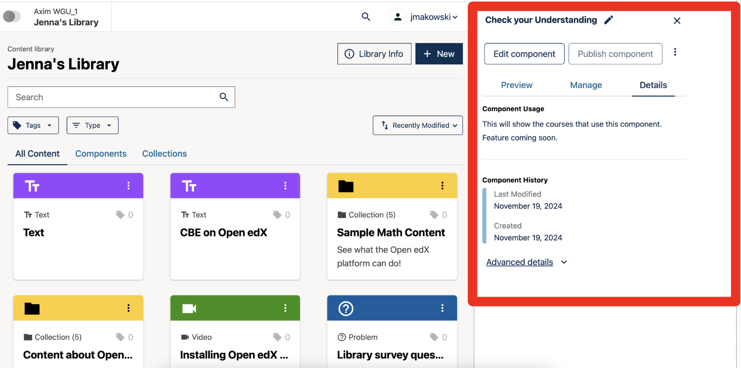Click the magnifier icon inside the Search box

[223, 97]
